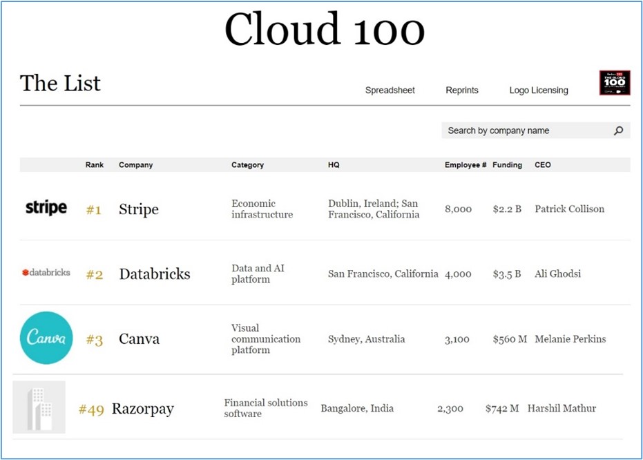Viewport: 643px width, 460px height.
Task: Click the $2.2 B funding value
Action: click(x=507, y=209)
